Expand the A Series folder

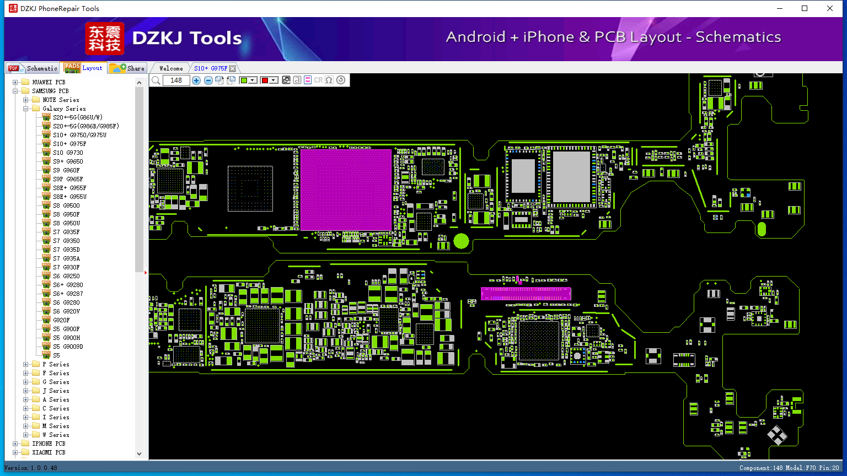point(26,399)
